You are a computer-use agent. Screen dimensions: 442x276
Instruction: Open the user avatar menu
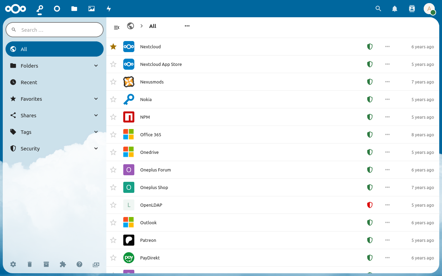(429, 9)
